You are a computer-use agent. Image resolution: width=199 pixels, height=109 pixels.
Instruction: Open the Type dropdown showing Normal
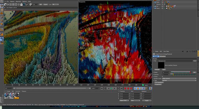(x=179, y=80)
